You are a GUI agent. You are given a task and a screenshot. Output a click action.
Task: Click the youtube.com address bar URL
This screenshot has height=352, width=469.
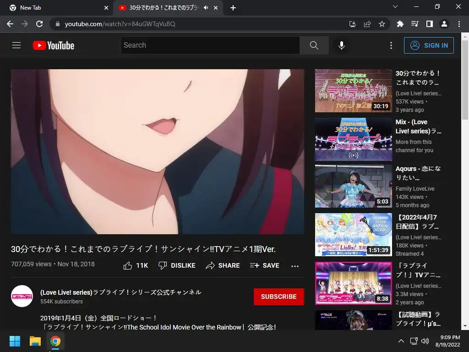(120, 24)
